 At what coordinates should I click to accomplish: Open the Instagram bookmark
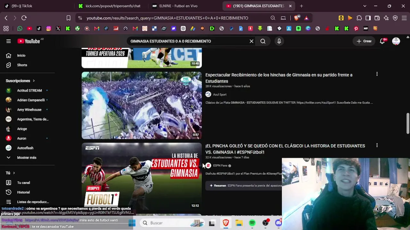tap(49, 28)
